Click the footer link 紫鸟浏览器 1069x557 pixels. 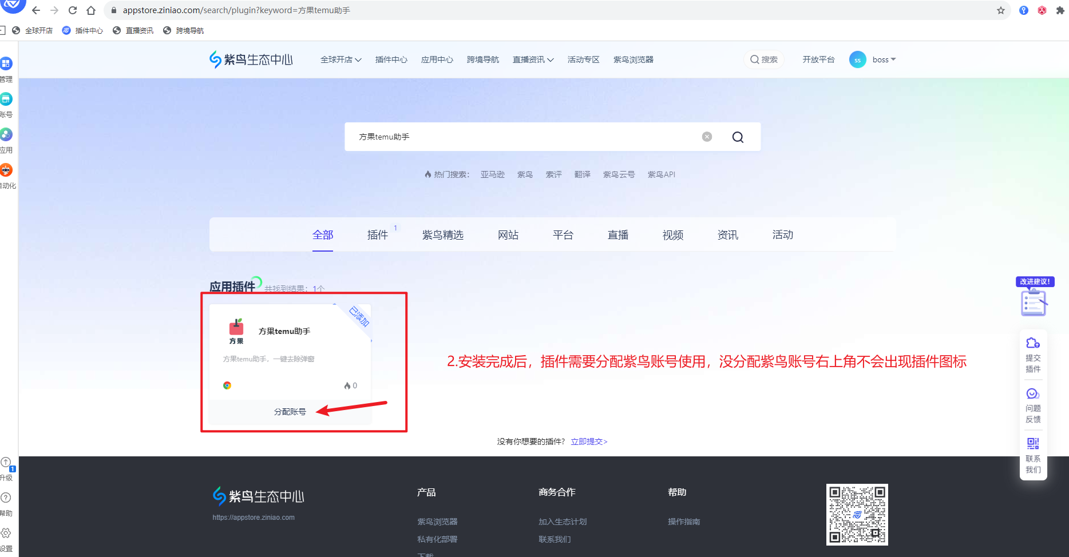(x=437, y=522)
